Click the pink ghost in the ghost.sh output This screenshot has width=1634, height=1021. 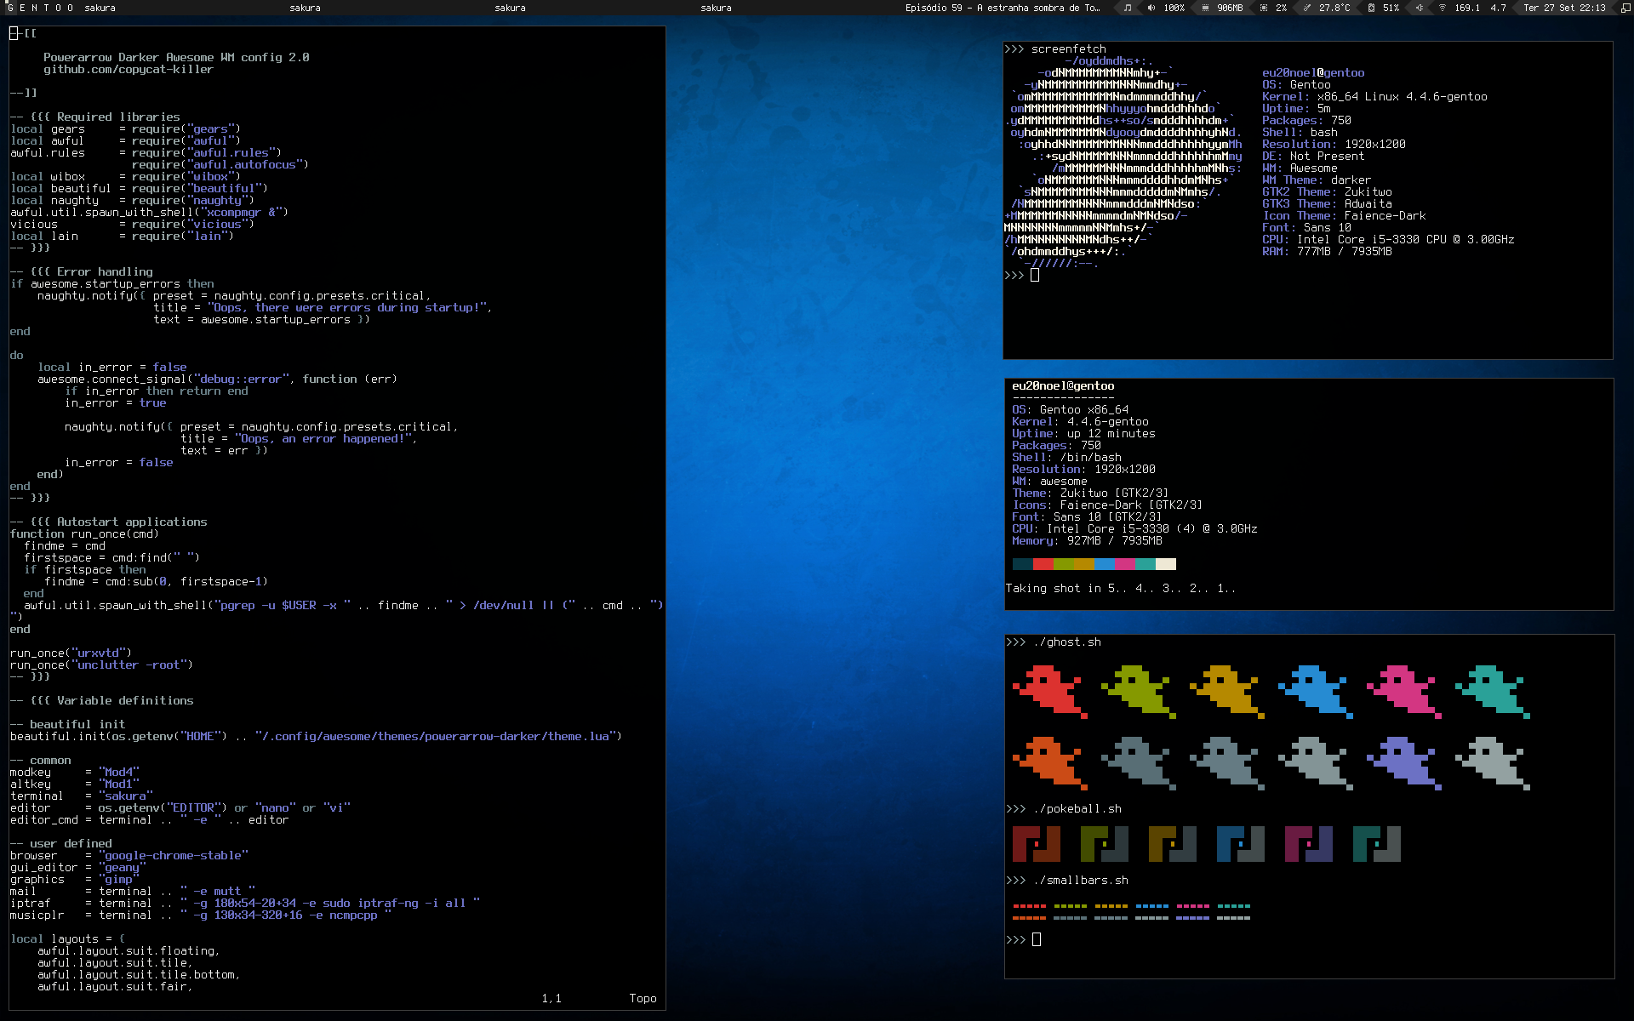(x=1403, y=691)
